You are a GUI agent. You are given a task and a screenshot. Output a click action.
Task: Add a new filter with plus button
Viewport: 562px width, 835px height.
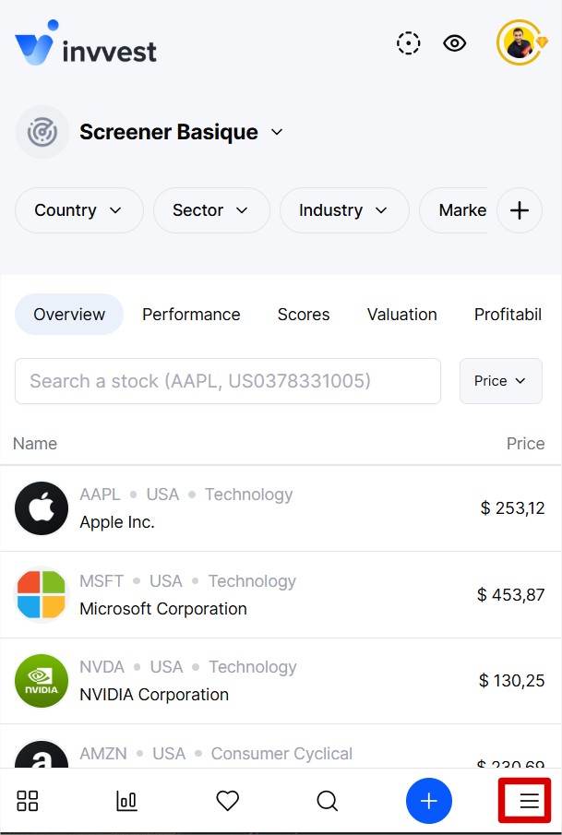point(520,210)
